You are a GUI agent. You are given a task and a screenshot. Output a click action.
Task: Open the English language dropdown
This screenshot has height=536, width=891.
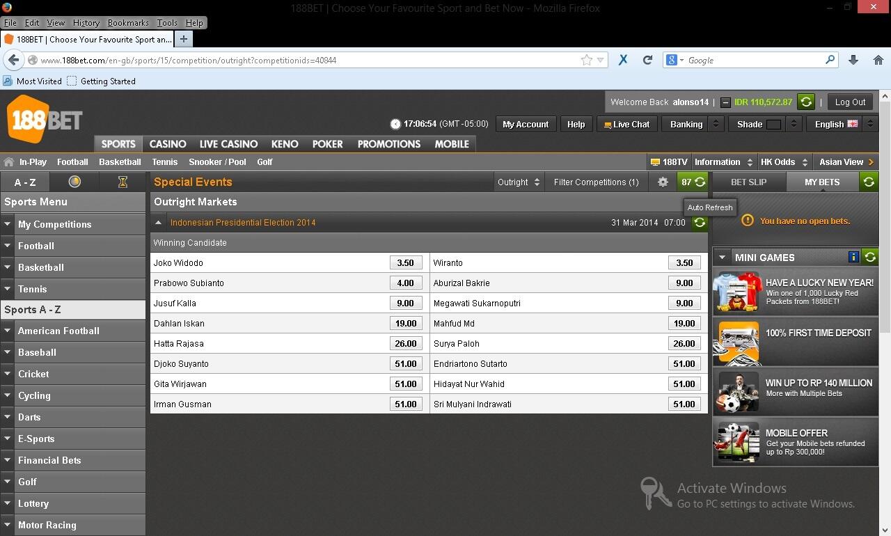tap(844, 125)
